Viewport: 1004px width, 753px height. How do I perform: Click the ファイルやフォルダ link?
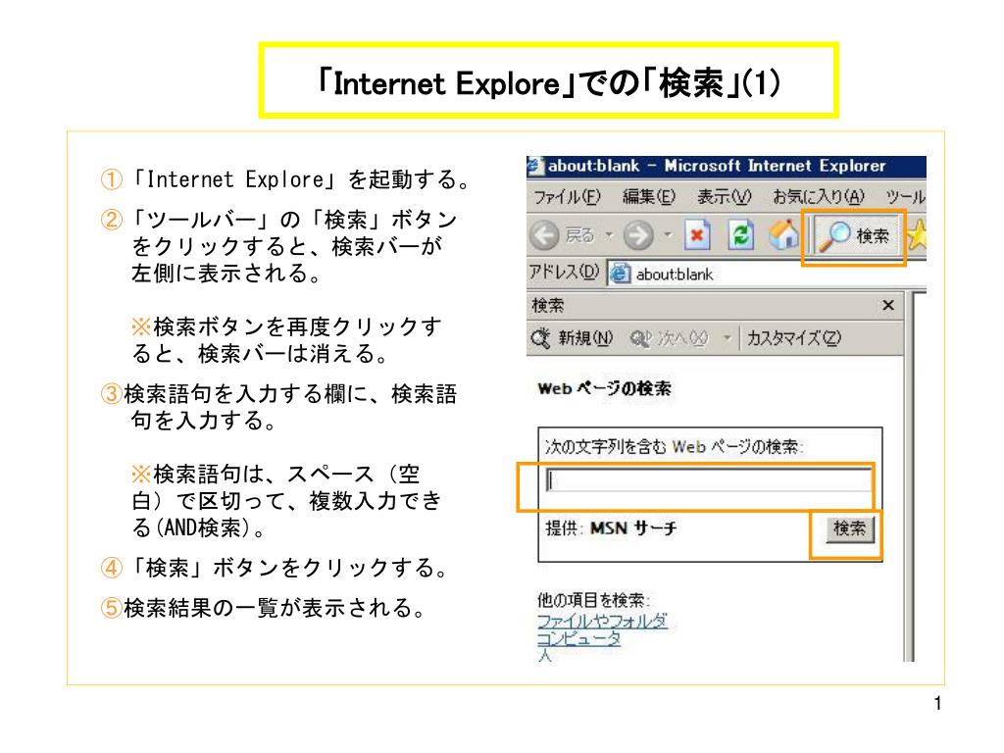point(602,621)
